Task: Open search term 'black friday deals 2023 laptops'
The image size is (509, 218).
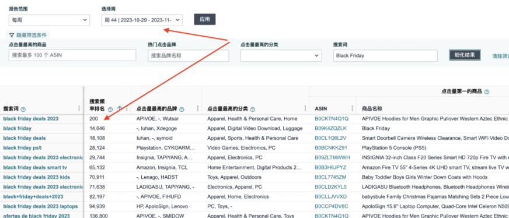Action: point(41,206)
